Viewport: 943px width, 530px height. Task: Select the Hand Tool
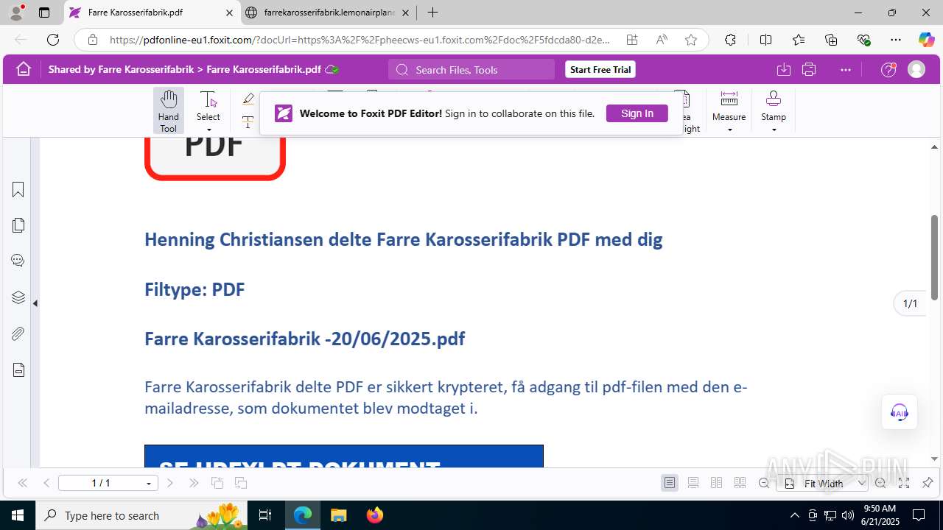pos(169,111)
